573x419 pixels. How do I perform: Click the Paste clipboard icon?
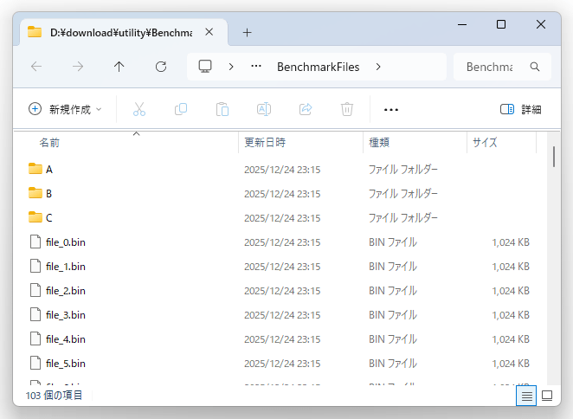click(x=222, y=109)
